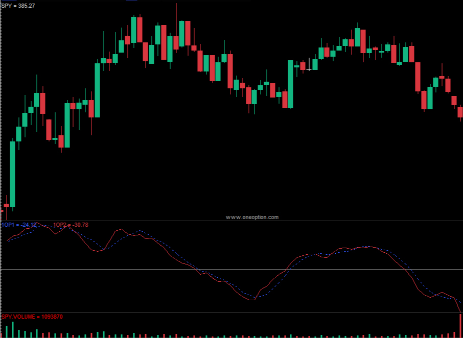Select the large green candle left of the crosshair

290,84
